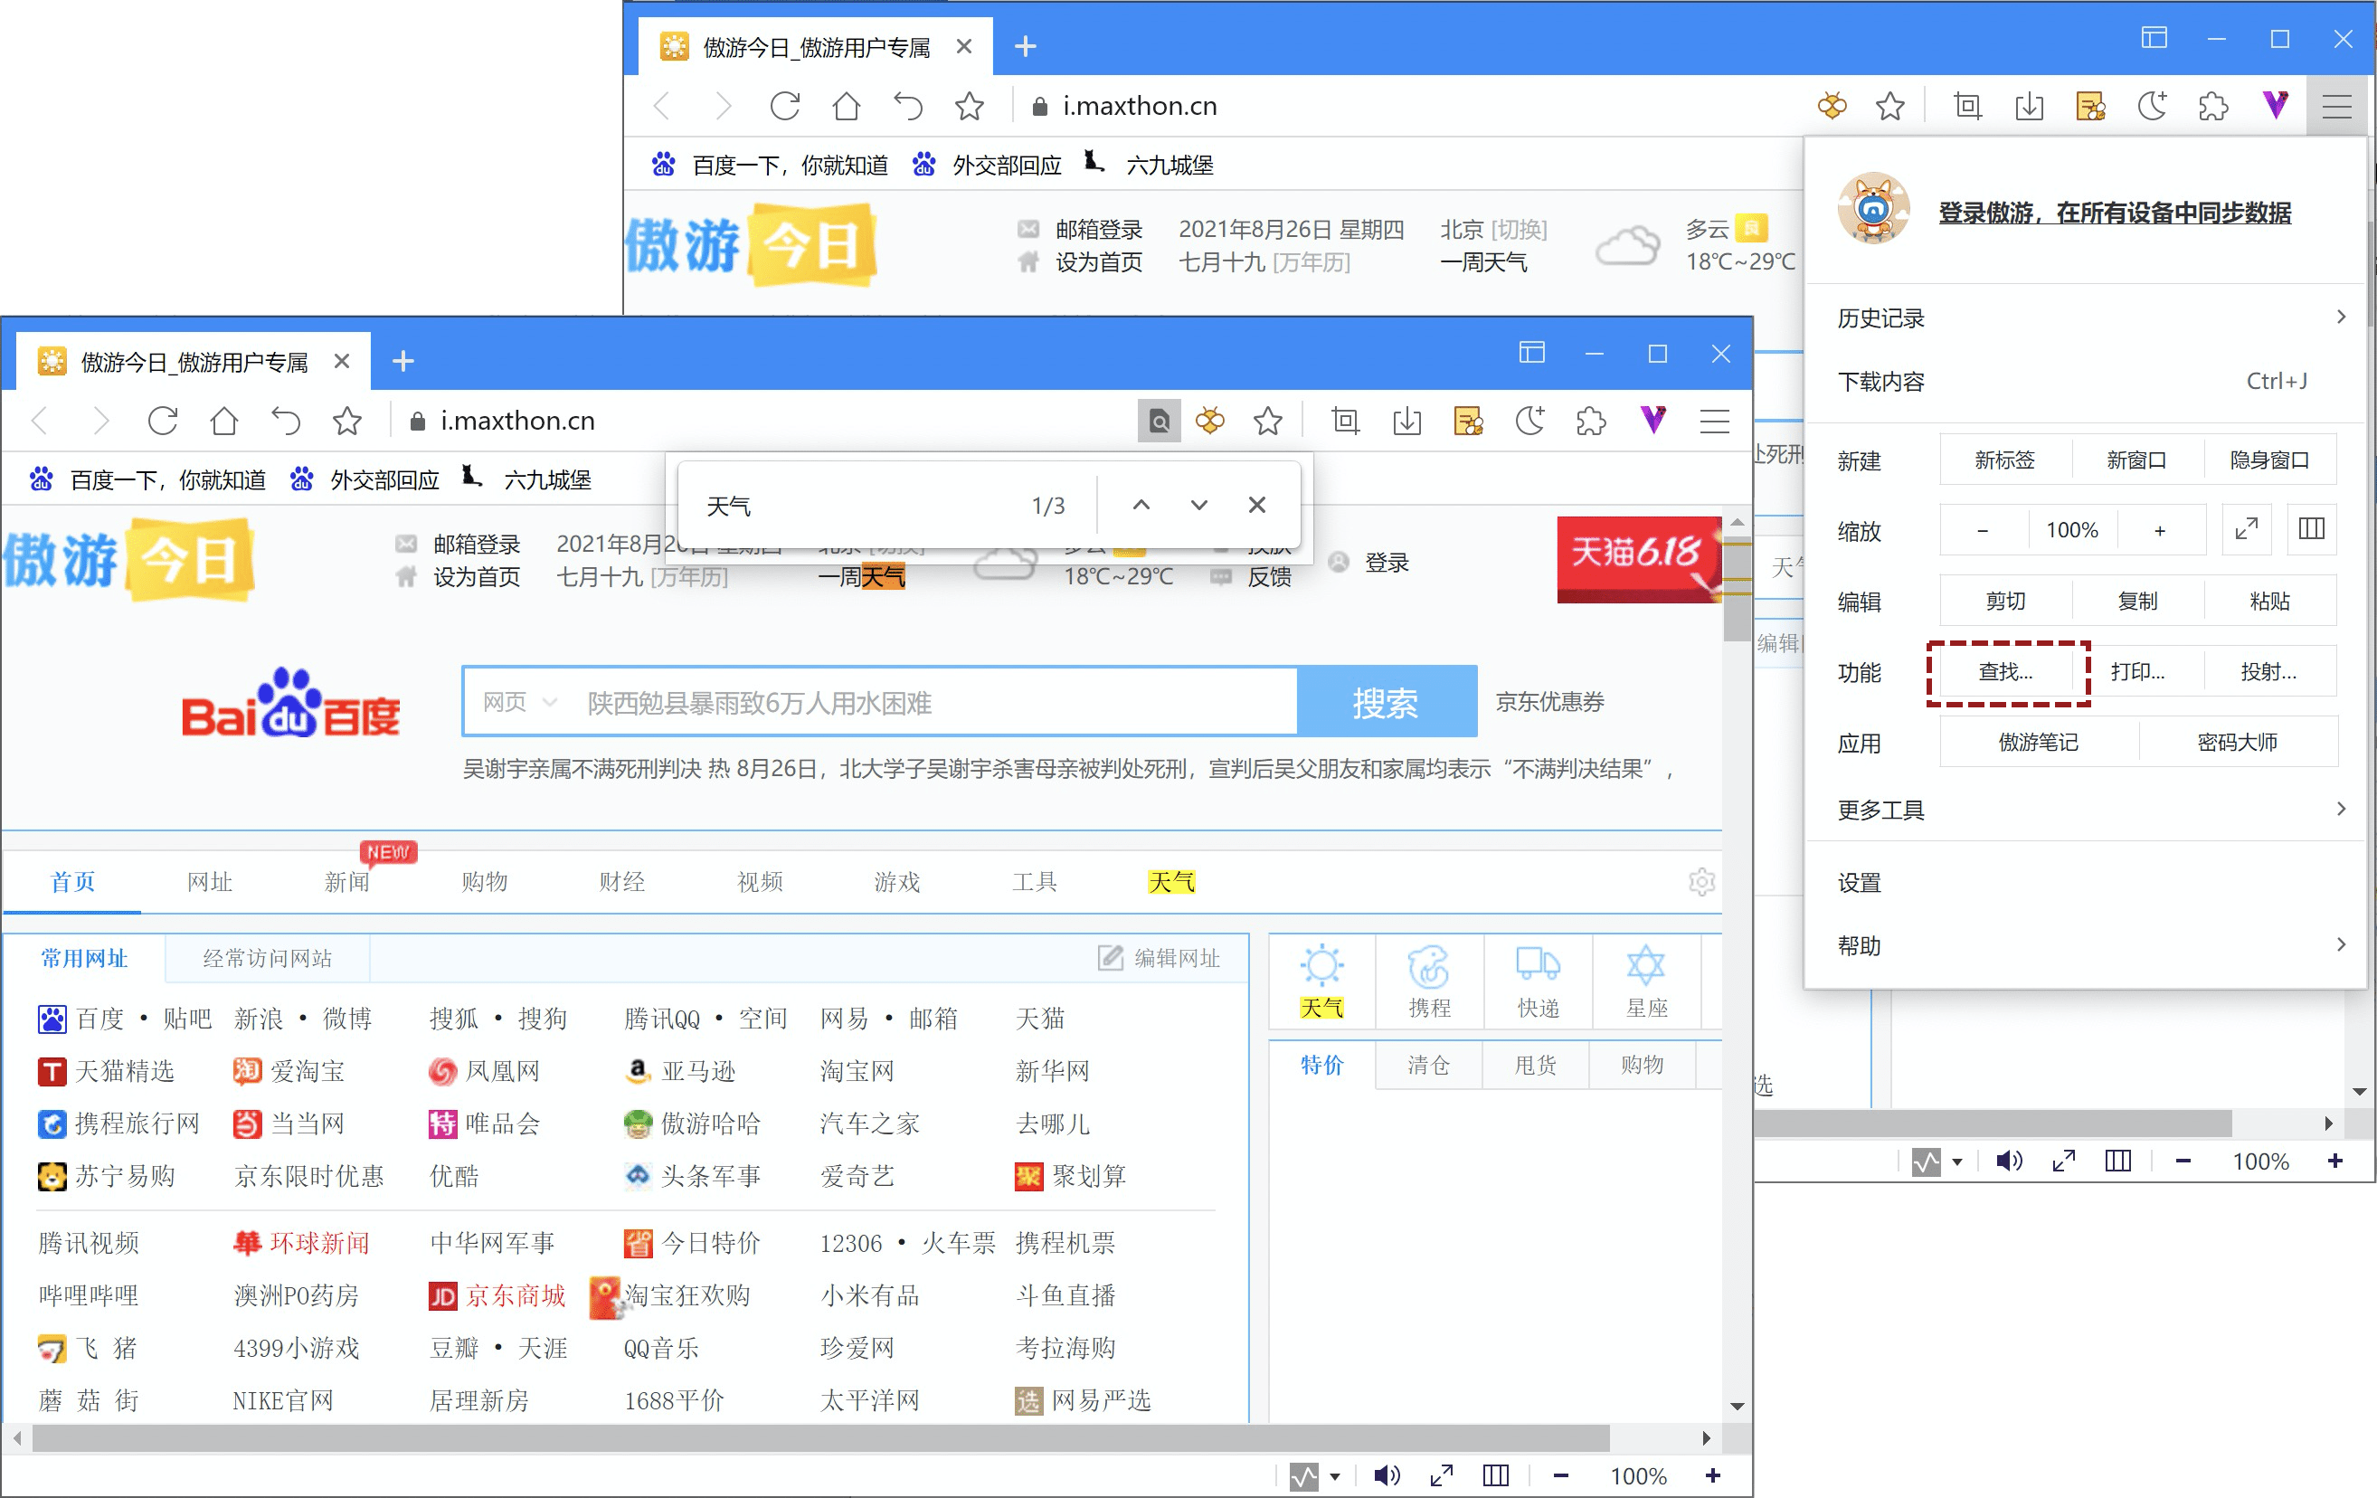Click front window horizontal scrollbar
The height and width of the screenshot is (1498, 2377).
(820, 1437)
